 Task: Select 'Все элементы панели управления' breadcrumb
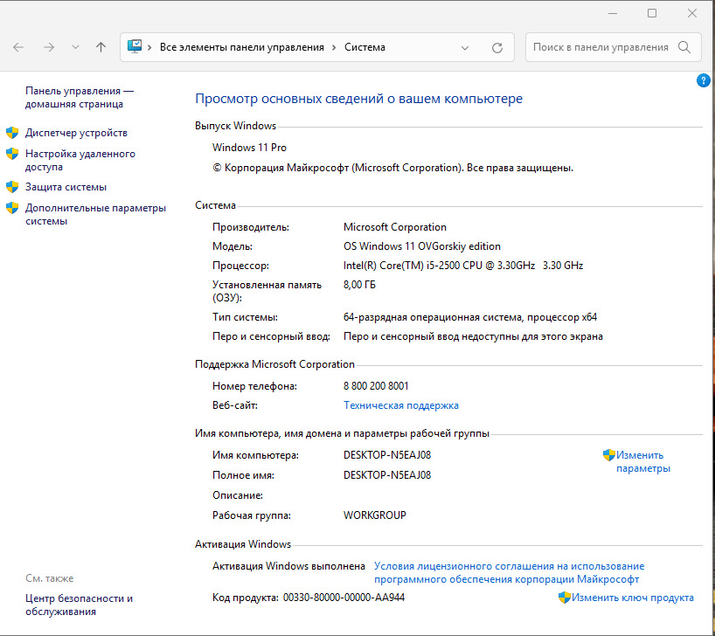tap(241, 47)
